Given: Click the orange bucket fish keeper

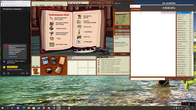Looking at the screenshot, I should 36,71.
